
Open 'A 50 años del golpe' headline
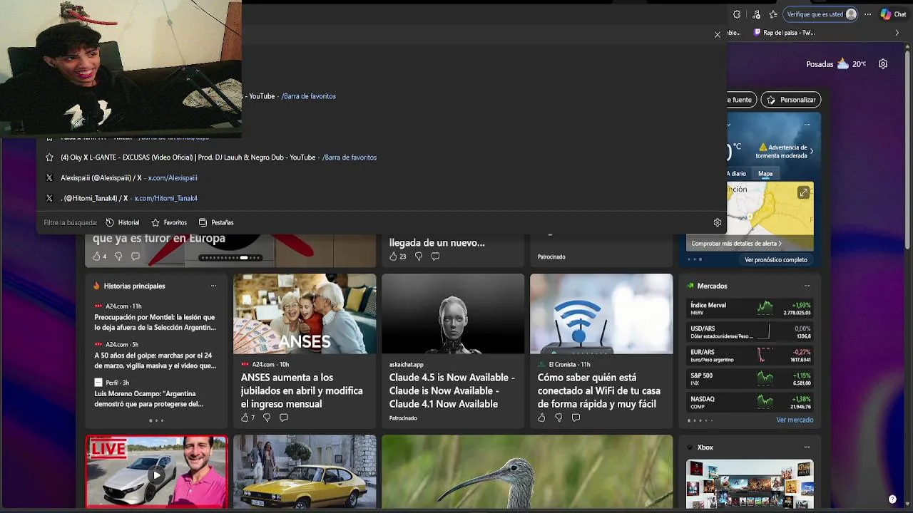(x=155, y=361)
